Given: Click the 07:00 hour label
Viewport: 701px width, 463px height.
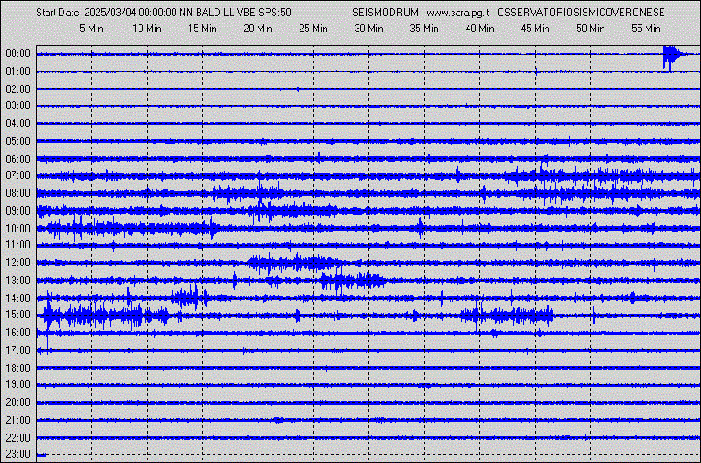Looking at the screenshot, I should pos(18,175).
